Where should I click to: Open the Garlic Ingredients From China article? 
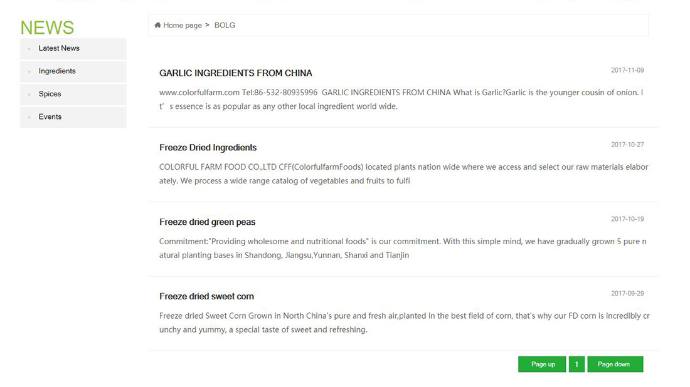tap(235, 73)
